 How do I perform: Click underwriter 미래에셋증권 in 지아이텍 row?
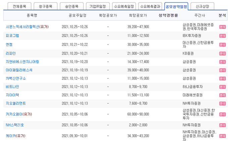click(x=192, y=95)
